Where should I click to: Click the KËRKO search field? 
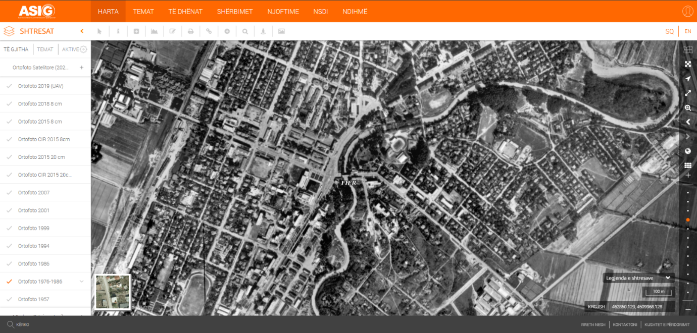click(23, 324)
